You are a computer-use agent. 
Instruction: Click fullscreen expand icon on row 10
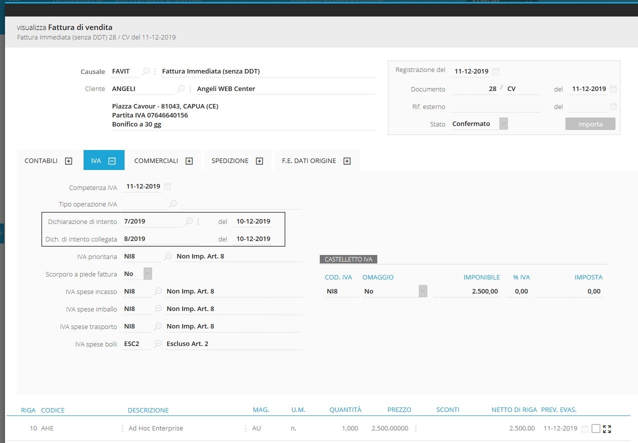[x=607, y=428]
